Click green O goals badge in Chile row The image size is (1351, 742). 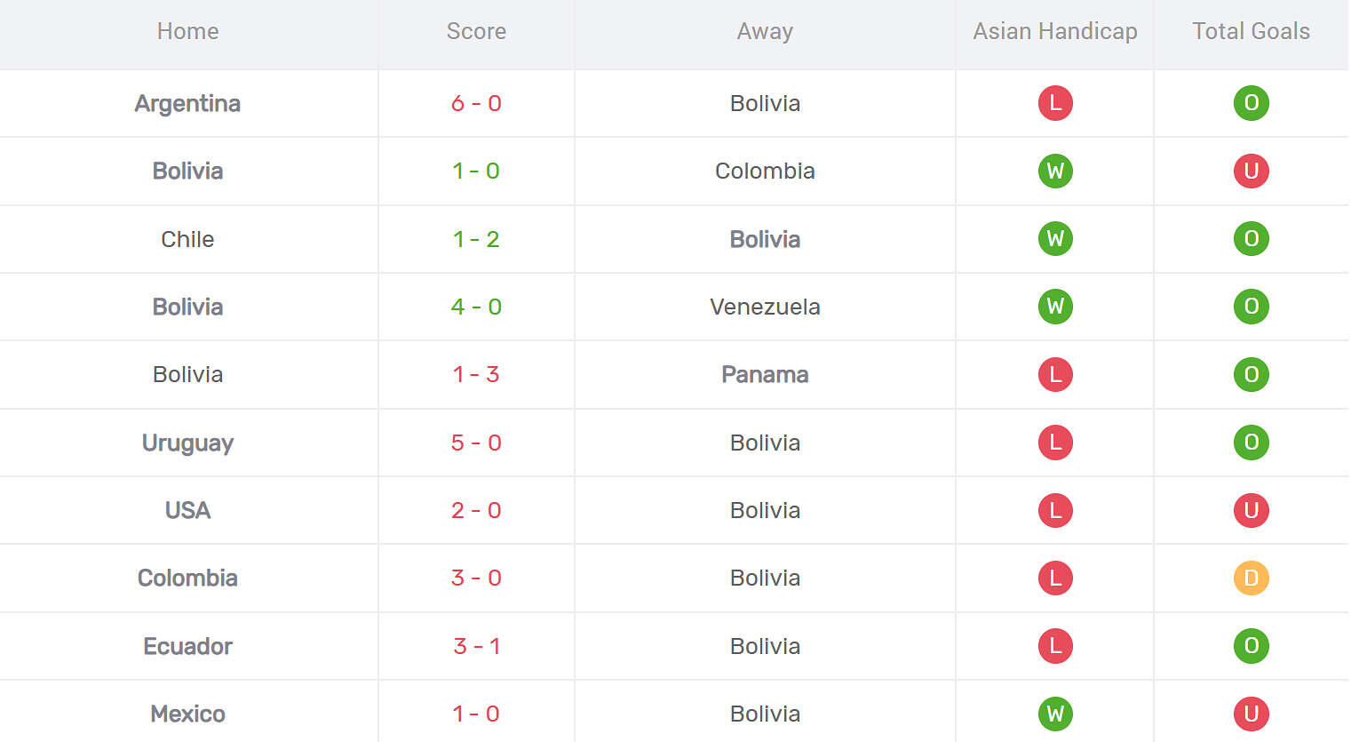pyautogui.click(x=1251, y=238)
